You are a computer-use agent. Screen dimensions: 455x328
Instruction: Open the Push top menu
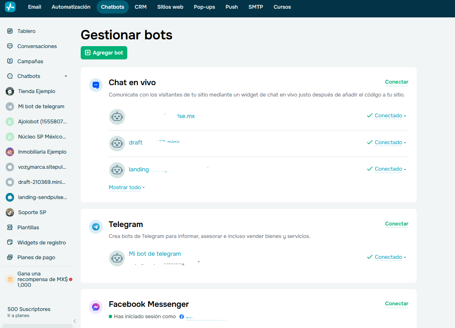231,7
